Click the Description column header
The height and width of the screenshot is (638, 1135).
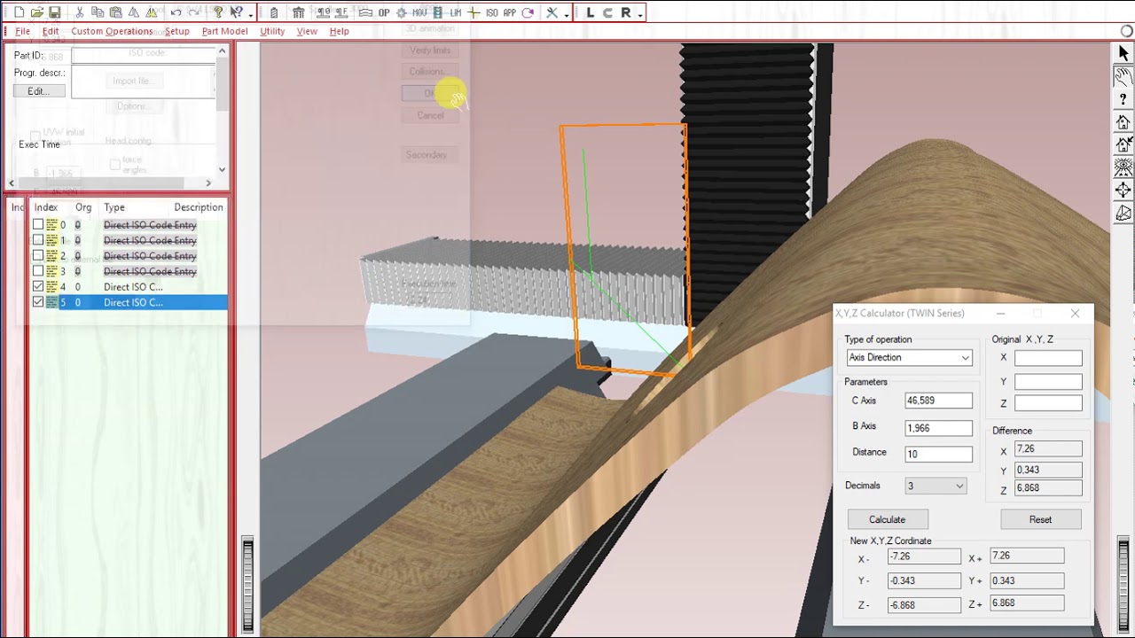198,207
